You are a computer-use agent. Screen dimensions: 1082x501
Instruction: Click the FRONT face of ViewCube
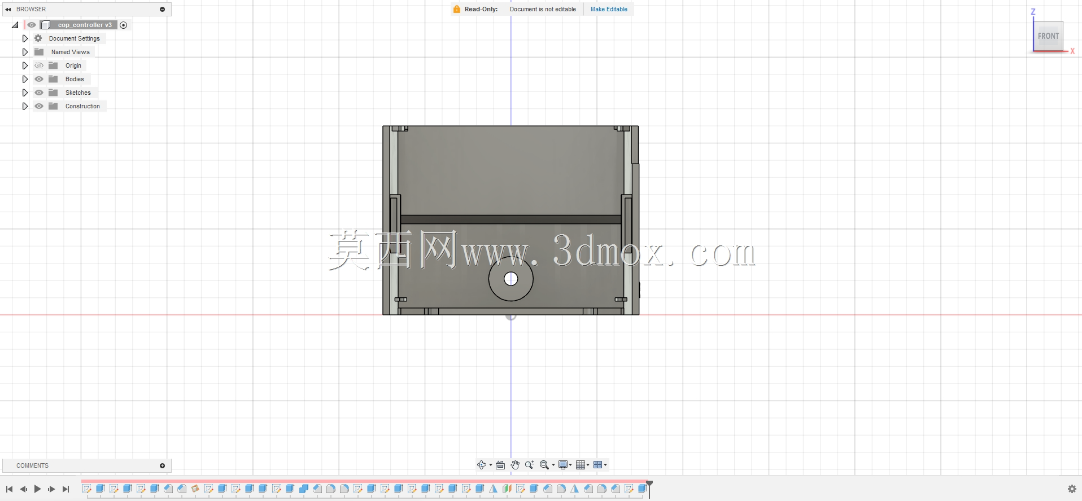[1048, 36]
